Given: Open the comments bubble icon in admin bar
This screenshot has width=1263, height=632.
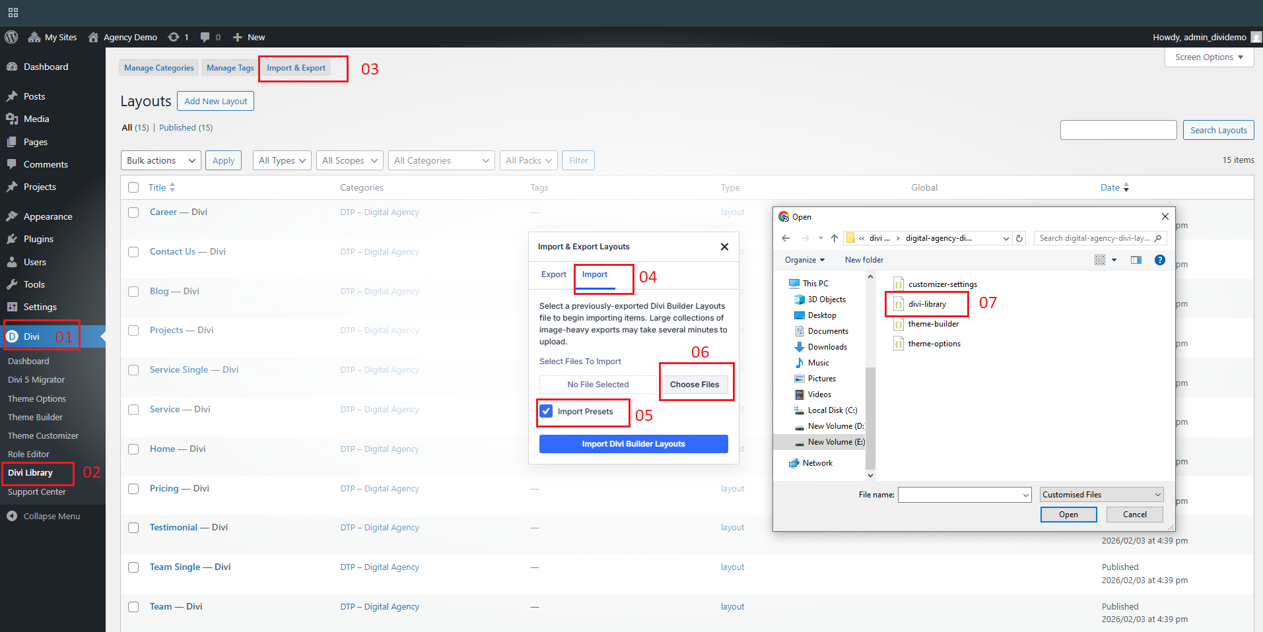Looking at the screenshot, I should pos(205,37).
